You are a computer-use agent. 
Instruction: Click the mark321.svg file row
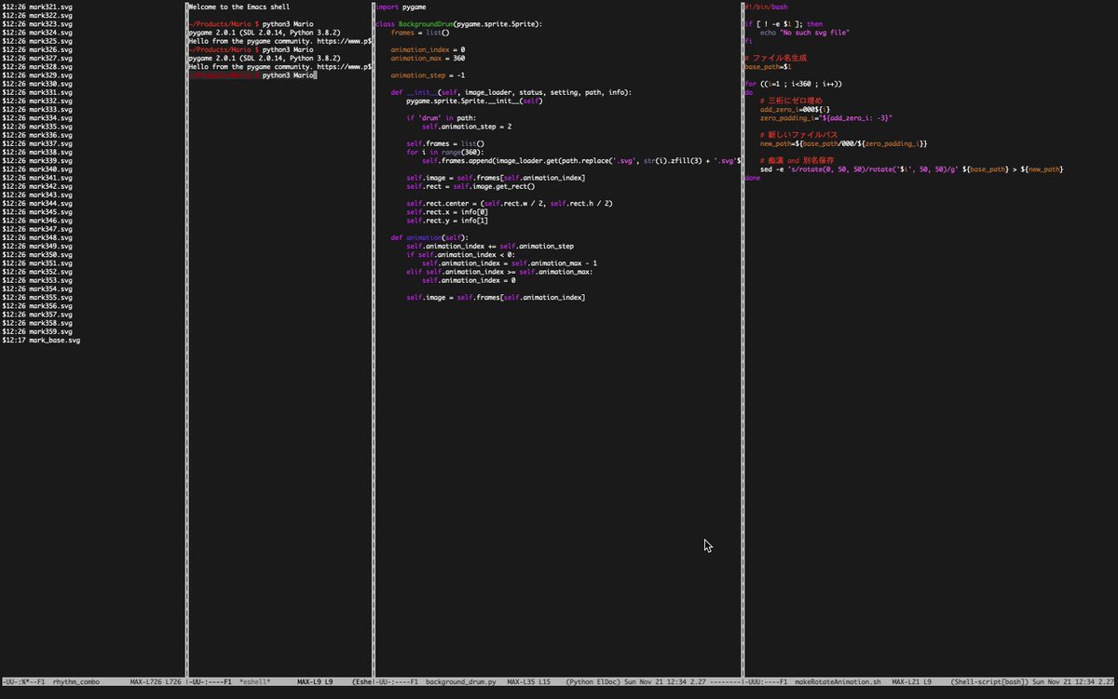tap(37, 7)
